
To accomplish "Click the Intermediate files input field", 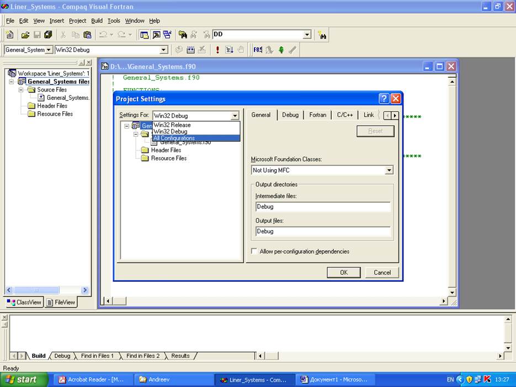I will [x=323, y=207].
